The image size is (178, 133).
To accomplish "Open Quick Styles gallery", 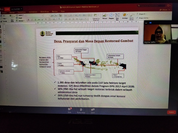I will tap(131, 17).
